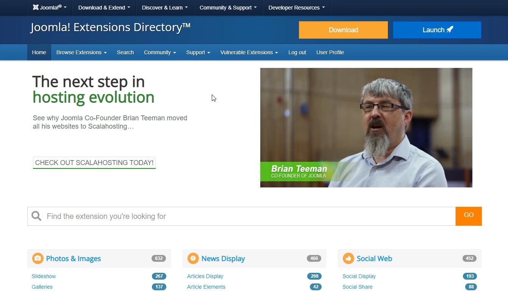Open User Profile page
508x291 pixels.
[x=330, y=52]
